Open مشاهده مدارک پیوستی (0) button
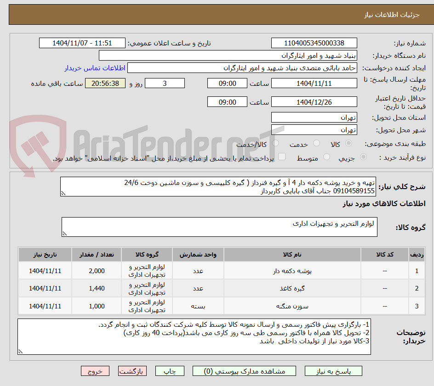Image resolution: width=434 pixels, height=386 pixels. pyautogui.click(x=244, y=371)
